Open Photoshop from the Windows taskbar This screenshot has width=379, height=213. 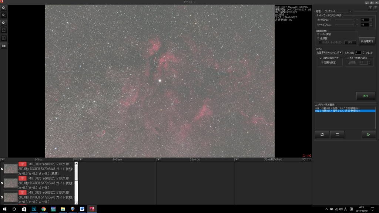(34, 209)
